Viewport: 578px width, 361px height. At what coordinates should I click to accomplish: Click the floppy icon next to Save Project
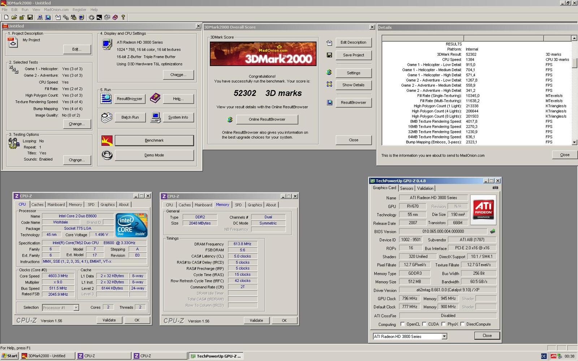329,55
